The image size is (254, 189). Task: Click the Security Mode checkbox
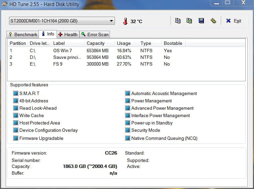[x=128, y=130]
